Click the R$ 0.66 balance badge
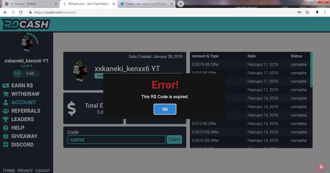The width and height of the screenshot is (330, 173). tap(26, 74)
